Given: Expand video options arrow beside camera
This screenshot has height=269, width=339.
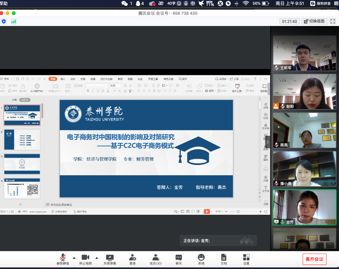Looking at the screenshot, I should [97, 258].
